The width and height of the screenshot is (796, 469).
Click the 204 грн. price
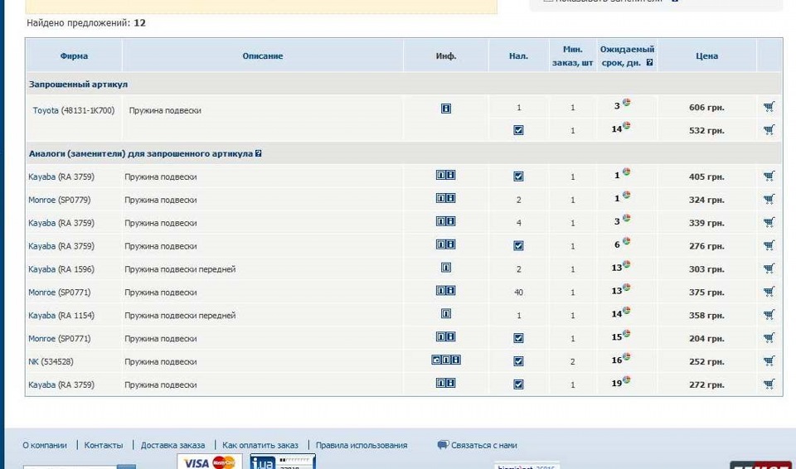point(706,339)
